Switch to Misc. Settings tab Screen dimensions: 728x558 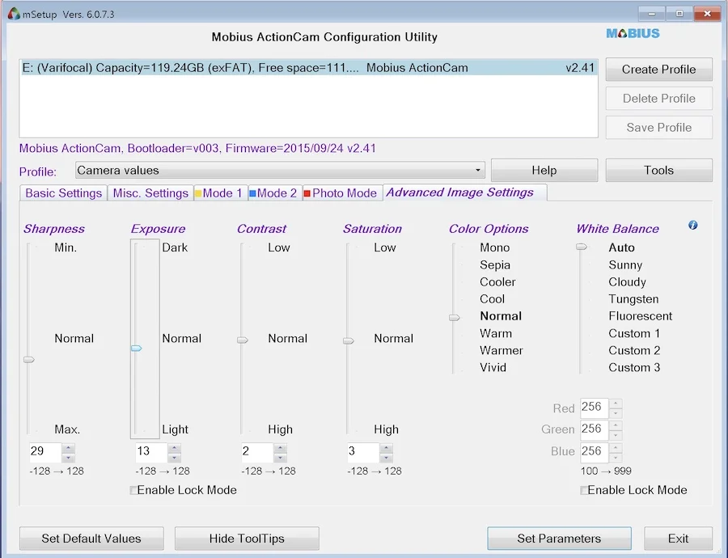click(x=150, y=193)
